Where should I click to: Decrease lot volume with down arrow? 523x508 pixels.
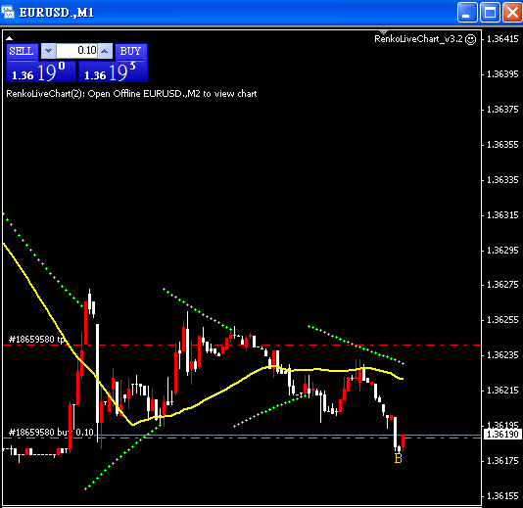(x=49, y=51)
